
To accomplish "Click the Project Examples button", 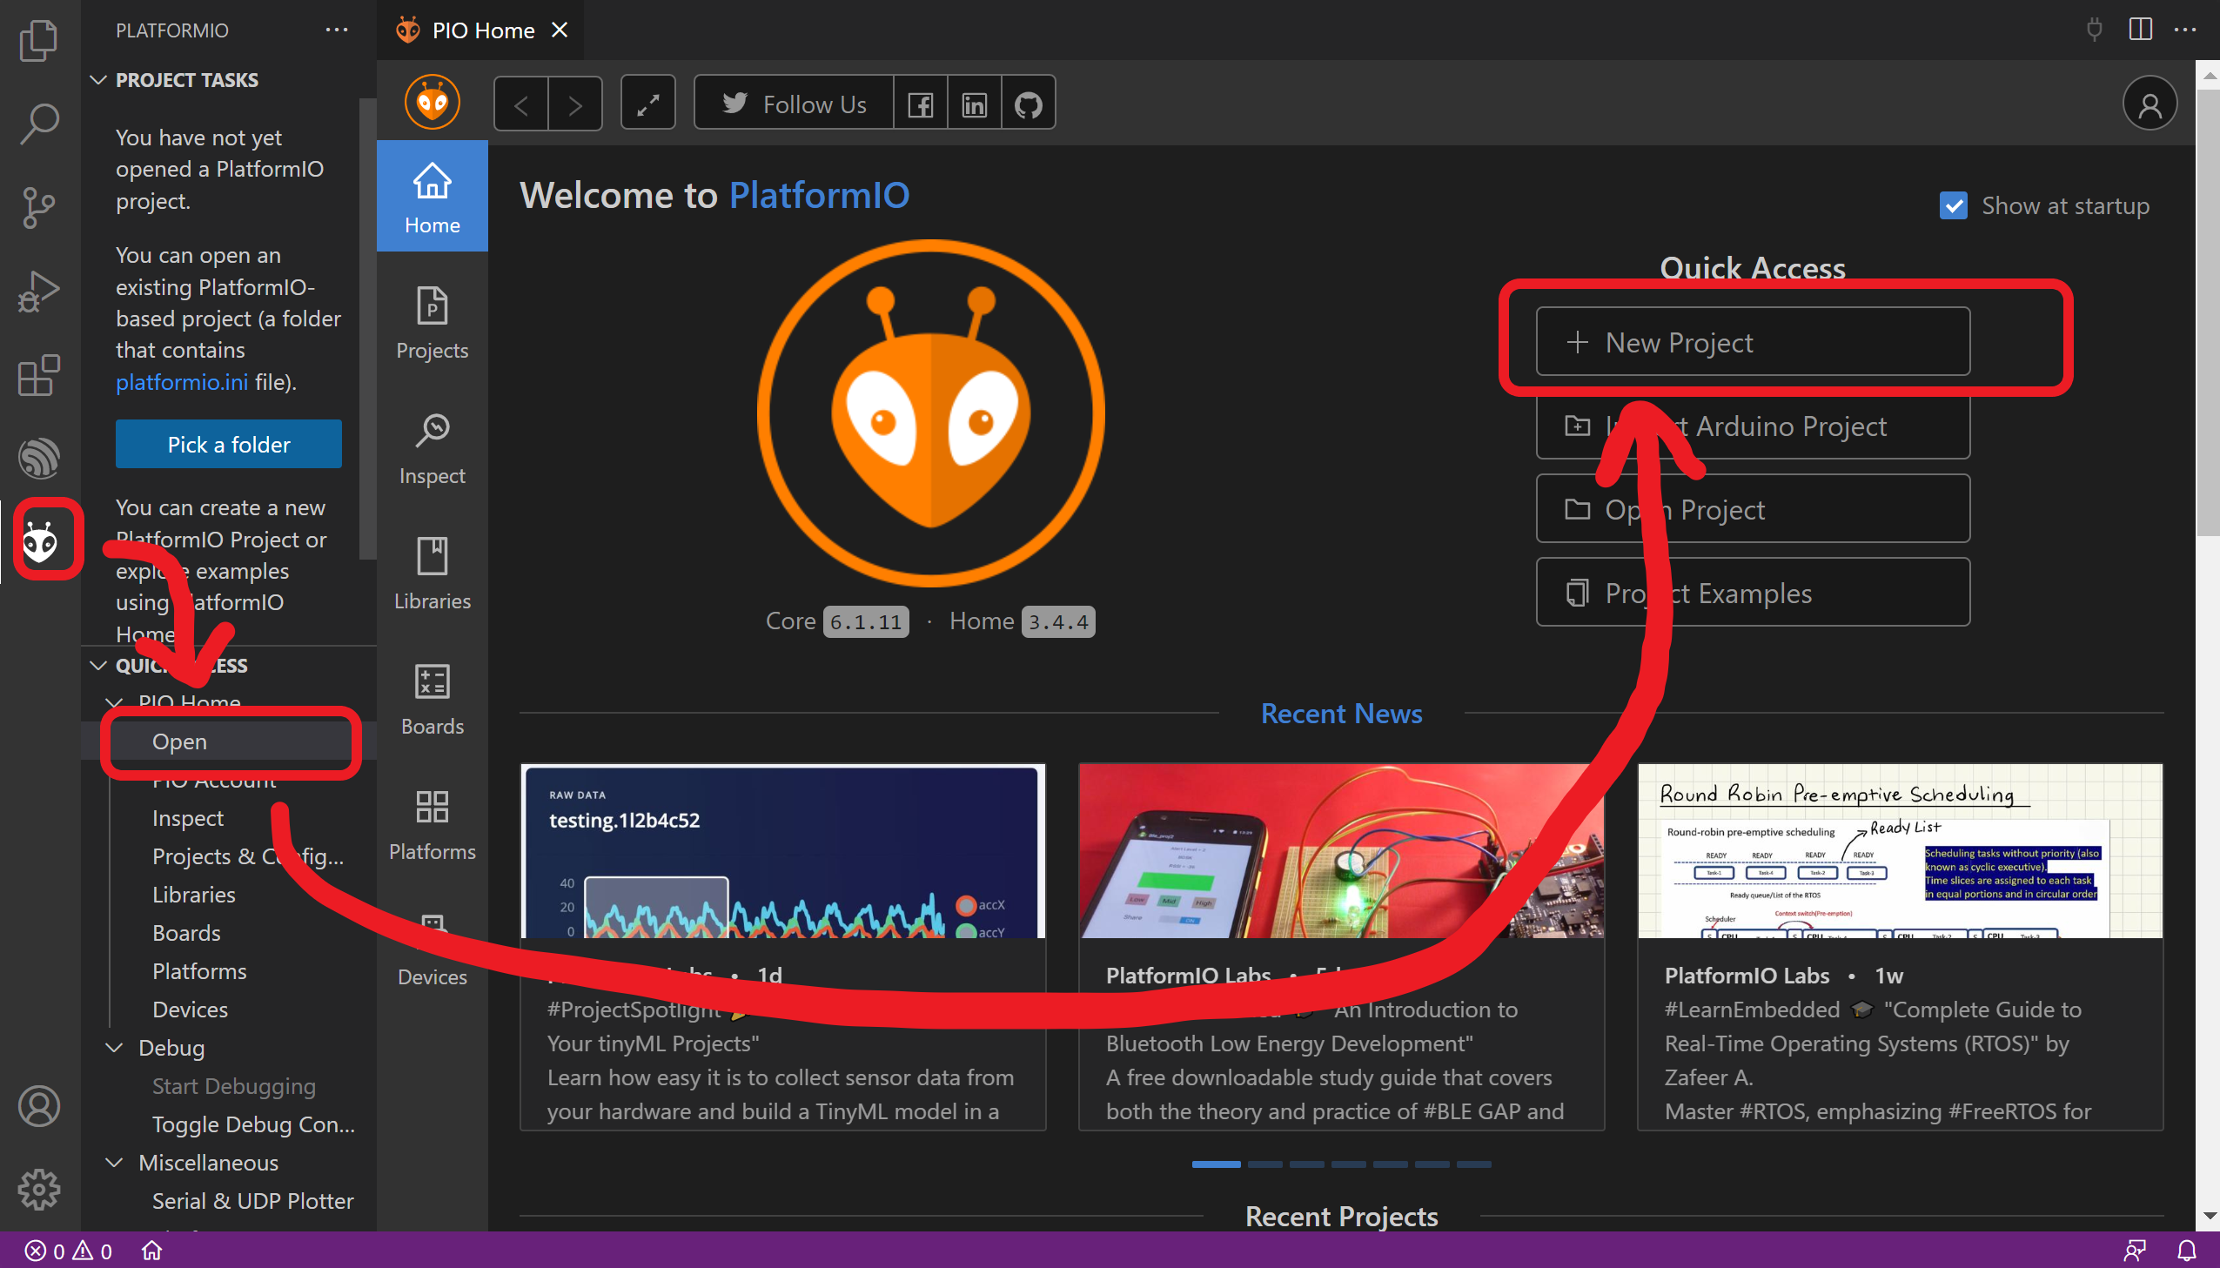I will click(1752, 592).
